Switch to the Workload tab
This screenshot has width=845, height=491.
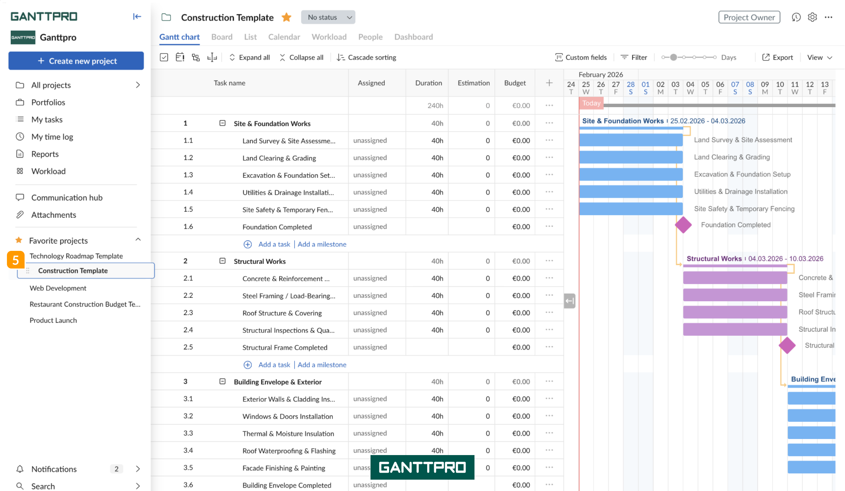[x=329, y=37]
